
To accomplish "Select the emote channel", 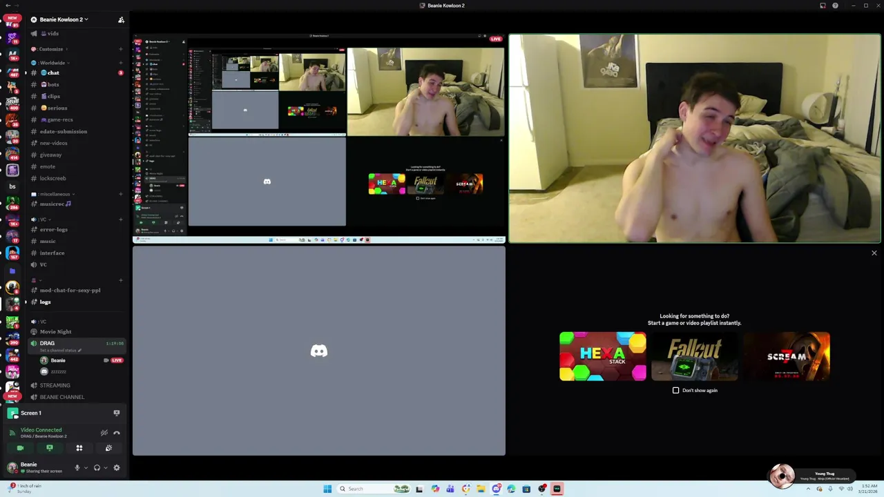I will point(76,166).
